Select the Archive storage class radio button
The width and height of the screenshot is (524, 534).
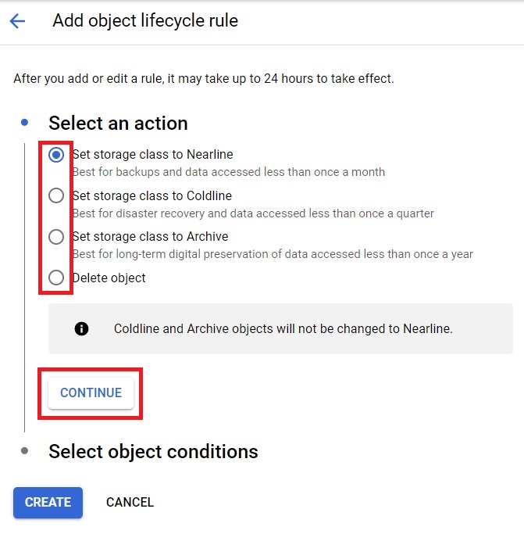coord(56,237)
